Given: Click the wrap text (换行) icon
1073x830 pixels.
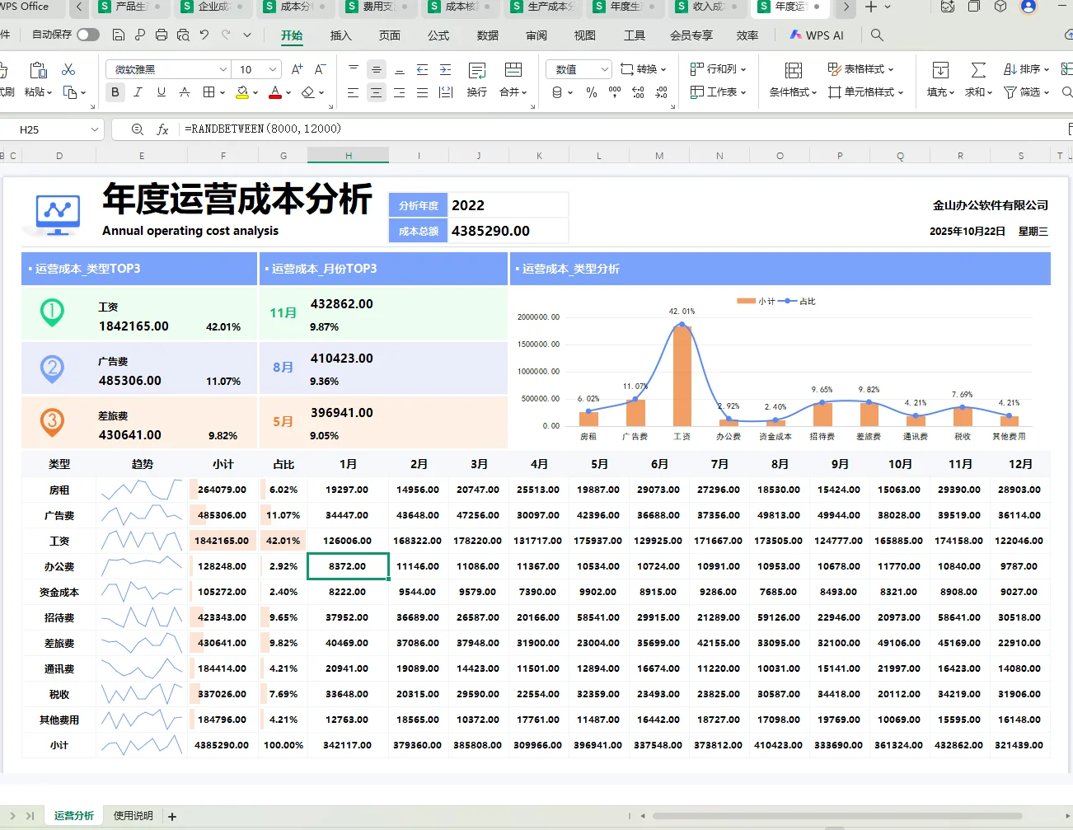Looking at the screenshot, I should click(x=477, y=92).
